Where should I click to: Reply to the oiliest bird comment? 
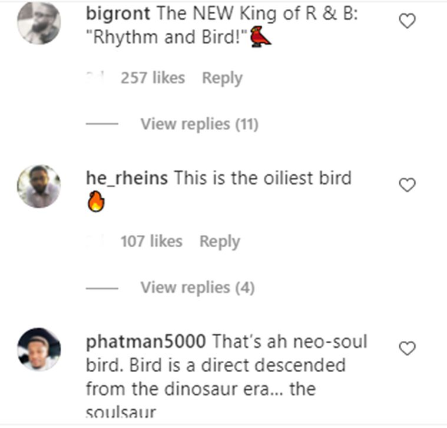(220, 241)
